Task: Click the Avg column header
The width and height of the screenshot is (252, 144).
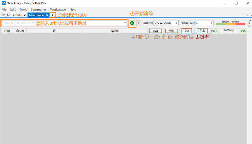Action: pyautogui.click(x=155, y=31)
